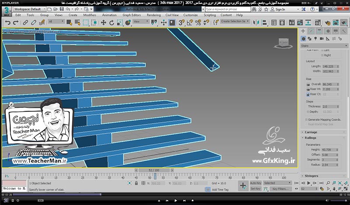This screenshot has height=205, width=350.
Task: Toggle the Riser Ct lock pin
Action: (x=308, y=94)
